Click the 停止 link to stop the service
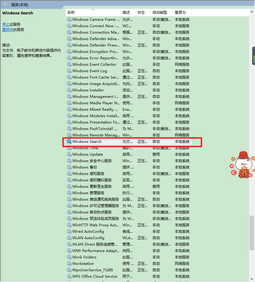255x282 pixels. pyautogui.click(x=6, y=24)
